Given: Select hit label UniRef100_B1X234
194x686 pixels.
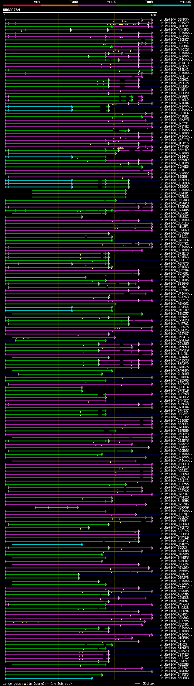Looking at the screenshot, I should (x=174, y=644).
